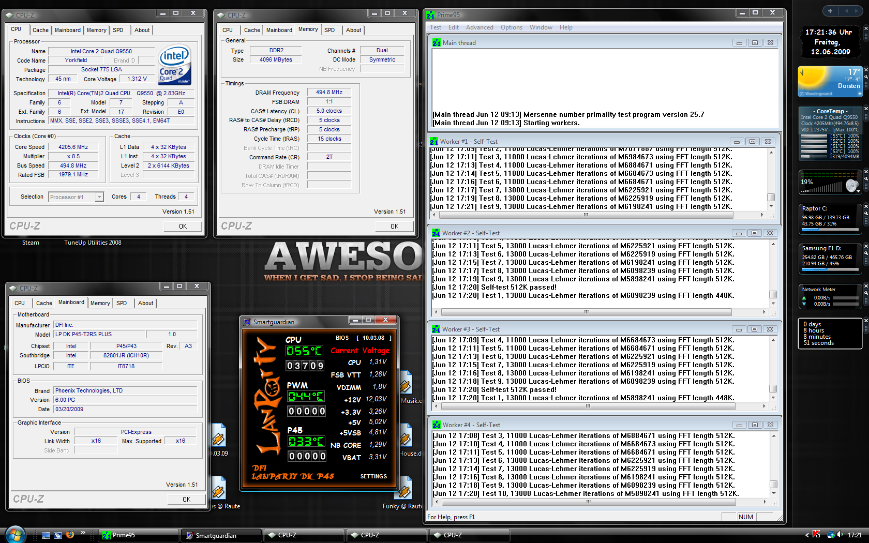869x543 pixels.
Task: Click Worker #1 vertical scroll down arrow
Action: [771, 206]
